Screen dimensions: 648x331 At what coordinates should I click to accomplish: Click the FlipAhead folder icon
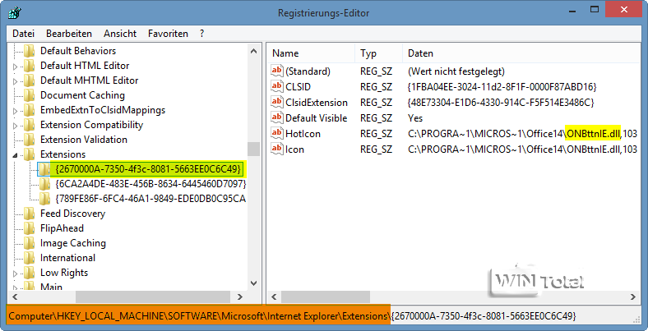coord(29,228)
